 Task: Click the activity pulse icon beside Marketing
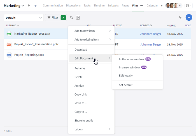coord(29,6)
